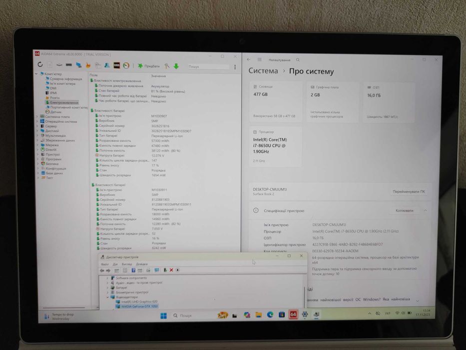Click the monitor diagnostics icon in AIDA64 toolbar

click(x=79, y=65)
